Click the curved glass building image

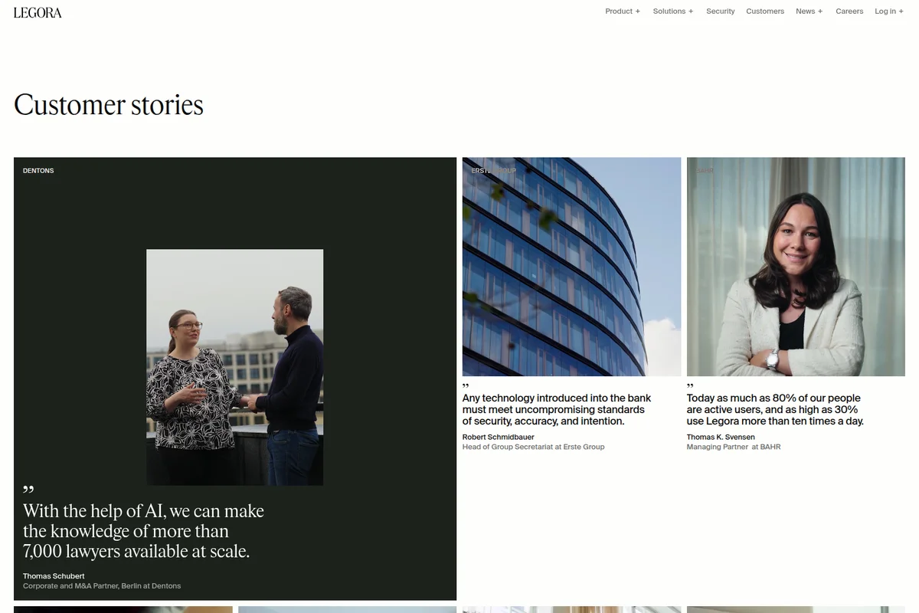tap(571, 266)
